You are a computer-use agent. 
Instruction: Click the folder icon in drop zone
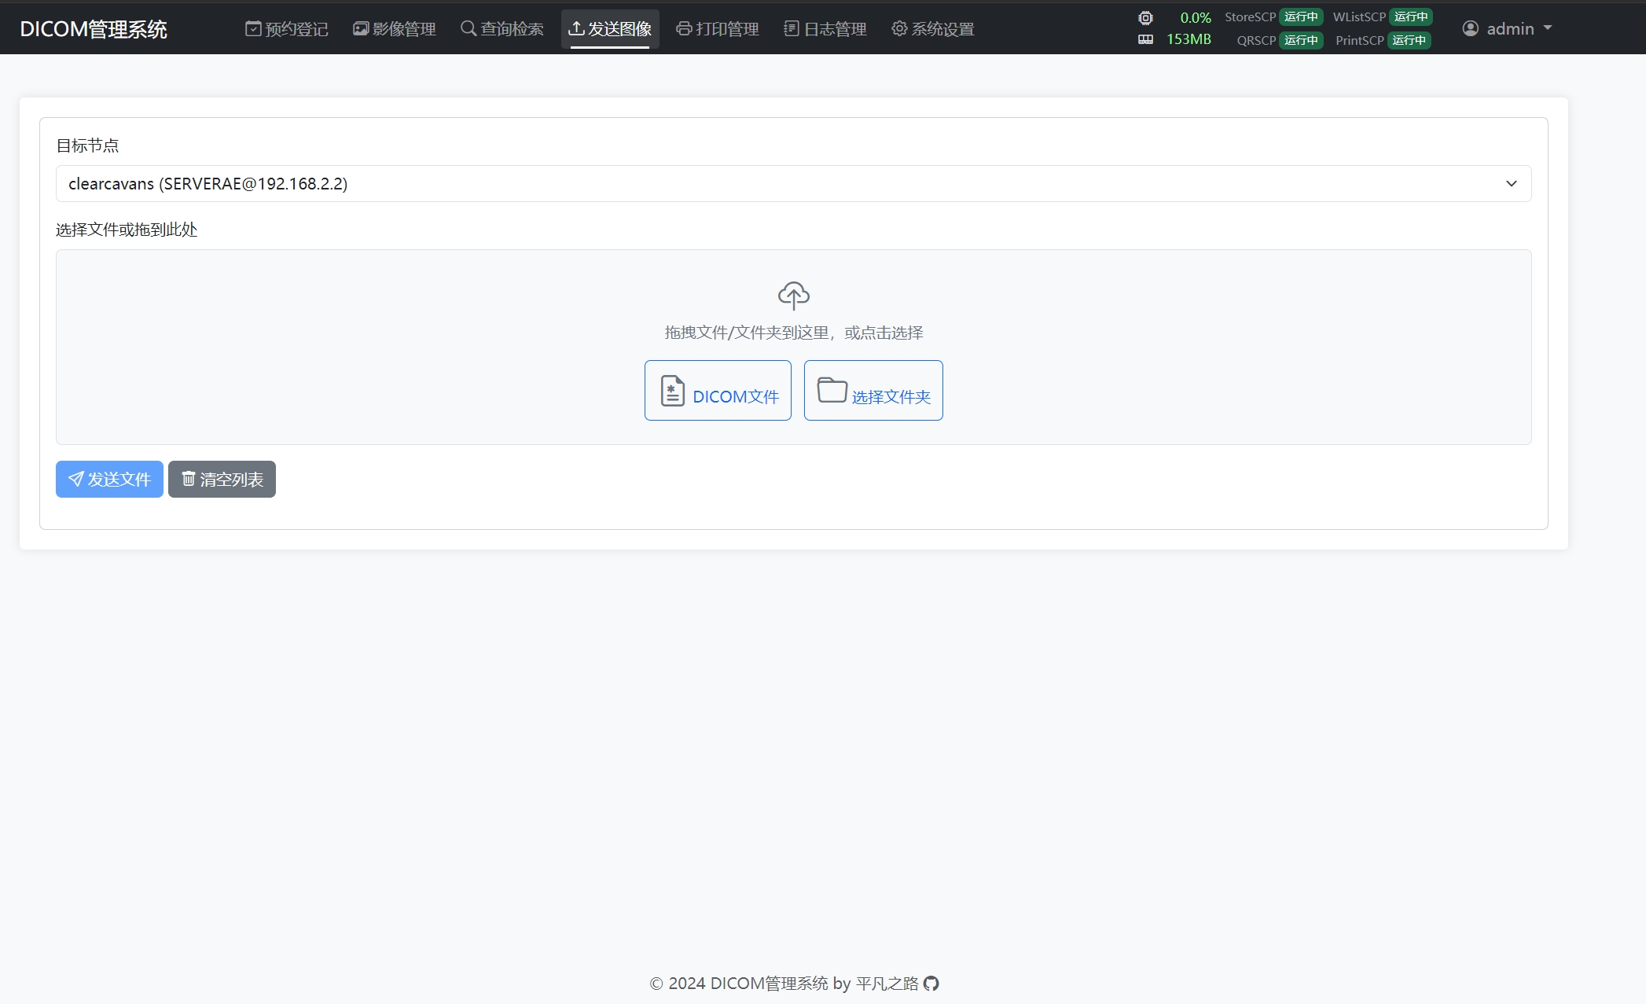pyautogui.click(x=832, y=390)
